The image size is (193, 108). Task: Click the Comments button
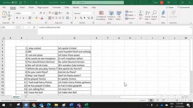coord(184,7)
